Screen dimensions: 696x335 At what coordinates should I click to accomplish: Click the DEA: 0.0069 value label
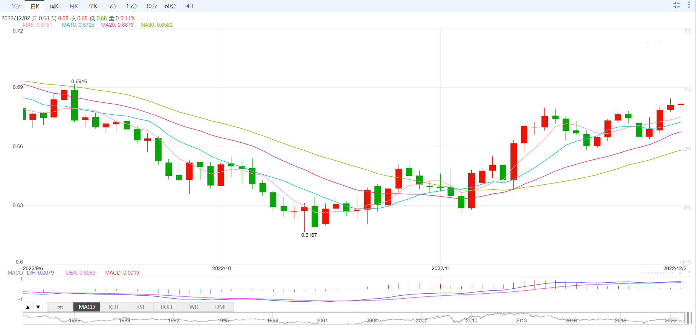[x=80, y=273]
